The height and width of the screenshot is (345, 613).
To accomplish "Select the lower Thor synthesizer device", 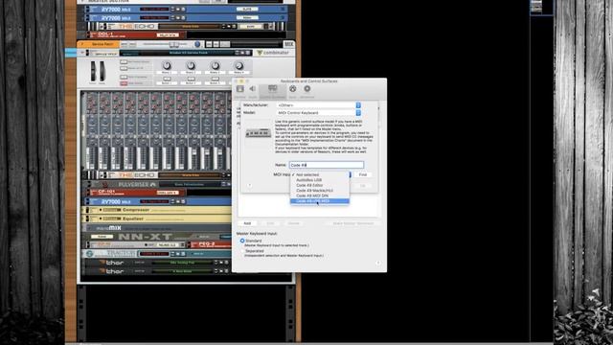I will (x=156, y=271).
